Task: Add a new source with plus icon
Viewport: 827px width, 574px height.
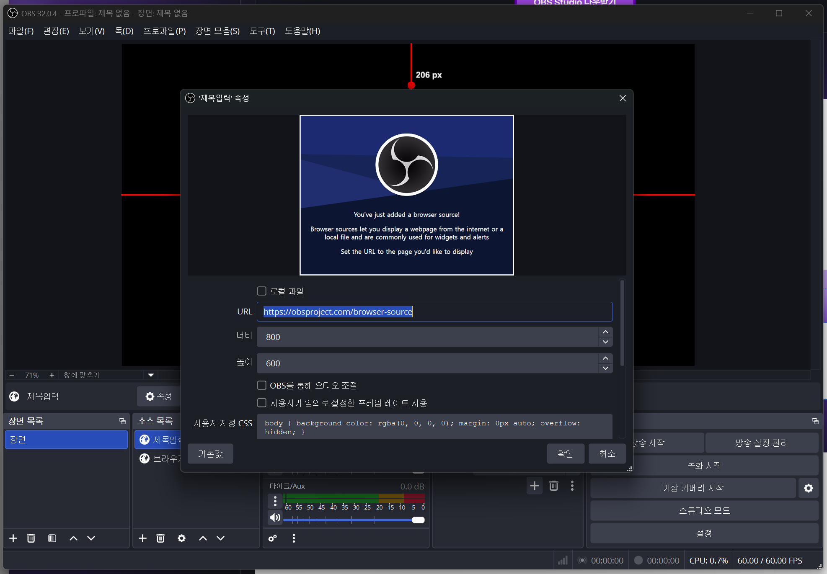Action: 142,538
